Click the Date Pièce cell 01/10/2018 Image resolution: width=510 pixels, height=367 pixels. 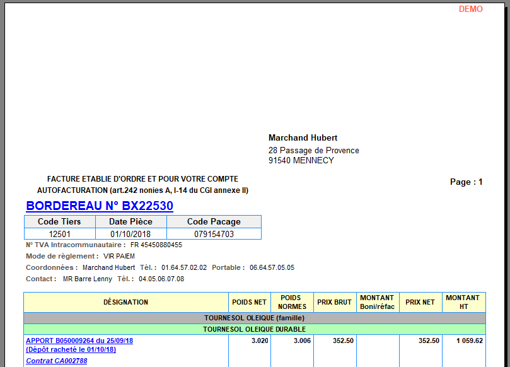(x=131, y=234)
